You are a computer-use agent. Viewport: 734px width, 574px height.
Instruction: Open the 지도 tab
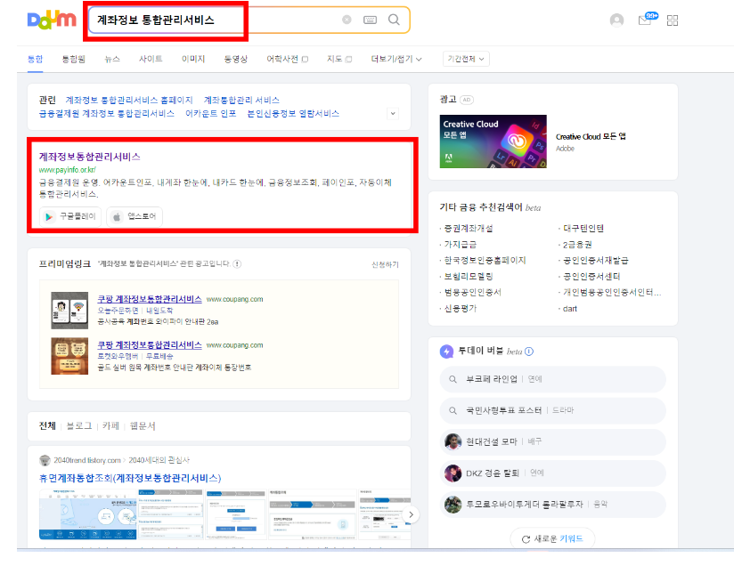coord(338,59)
